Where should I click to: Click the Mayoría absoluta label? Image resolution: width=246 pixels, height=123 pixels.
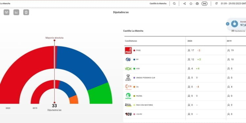(x=54, y=38)
